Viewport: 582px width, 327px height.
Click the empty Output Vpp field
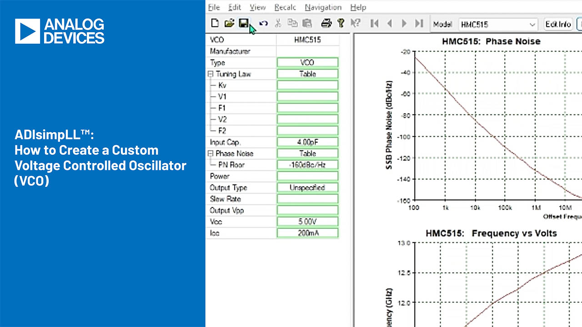click(307, 210)
